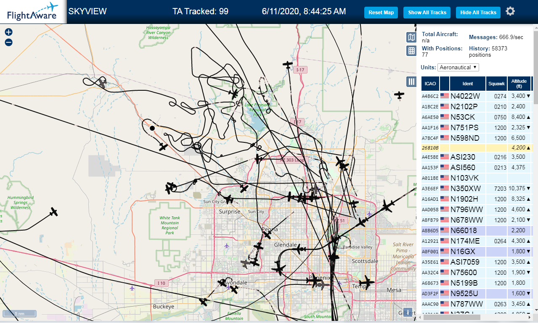Select aircraft row N678WW
This screenshot has width=538, height=323.
point(477,220)
